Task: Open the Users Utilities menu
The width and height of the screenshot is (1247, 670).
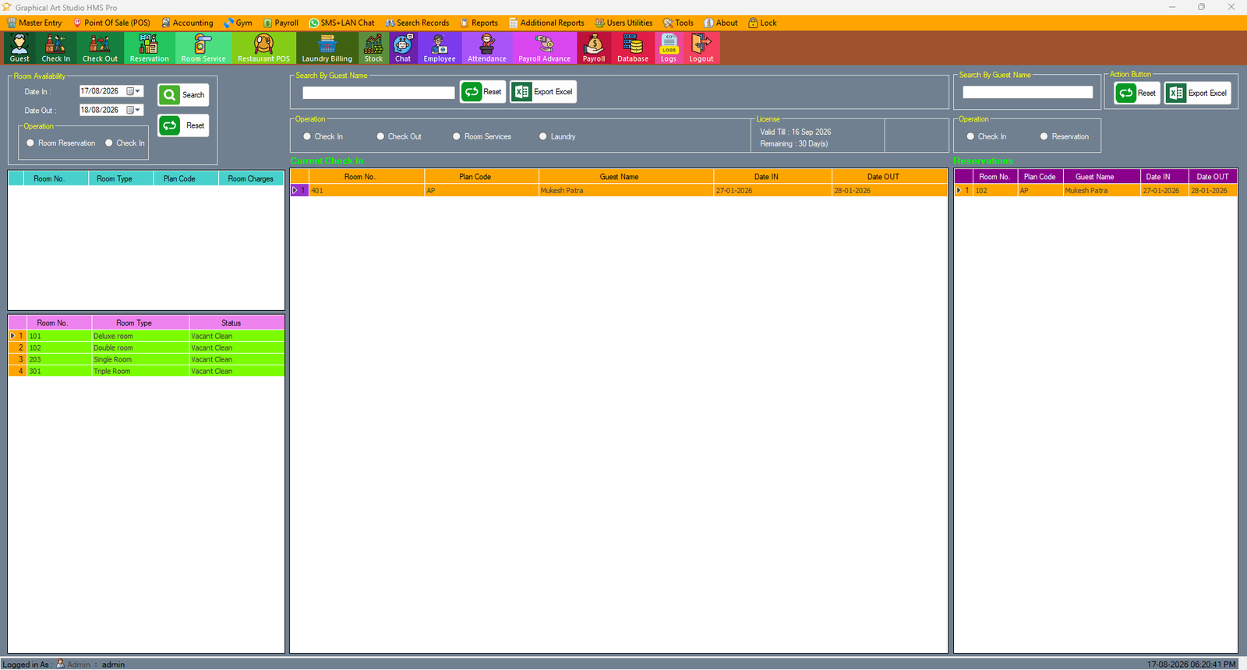Action: point(623,23)
